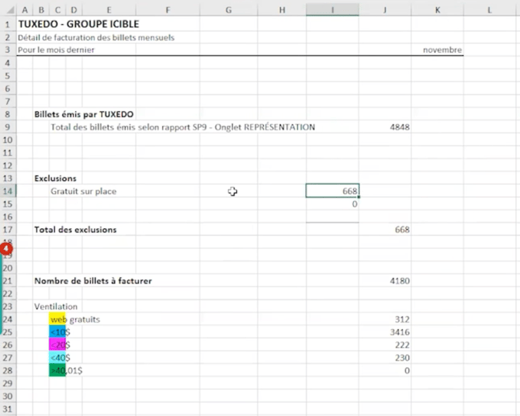This screenshot has height=416, width=520.
Task: Select the value 3416
Action: [x=400, y=332]
